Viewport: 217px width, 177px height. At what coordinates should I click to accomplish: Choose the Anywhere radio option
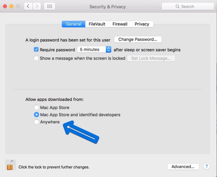tap(36, 122)
